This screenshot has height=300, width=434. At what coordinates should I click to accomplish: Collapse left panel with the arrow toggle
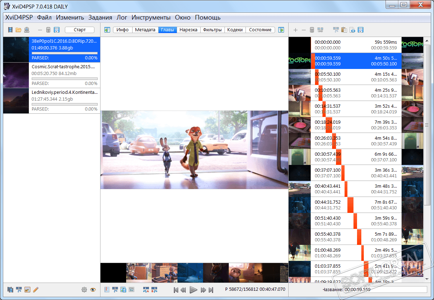point(107,30)
